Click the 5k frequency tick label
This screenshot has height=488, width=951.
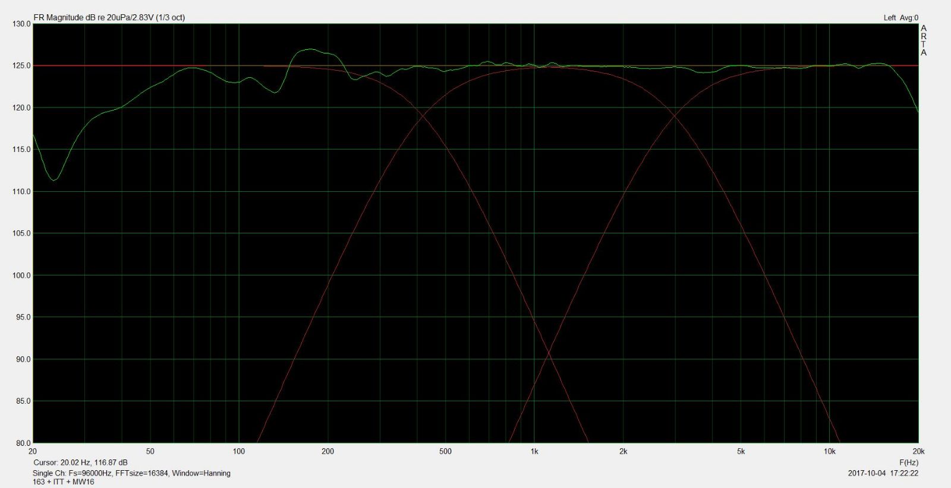coord(741,452)
